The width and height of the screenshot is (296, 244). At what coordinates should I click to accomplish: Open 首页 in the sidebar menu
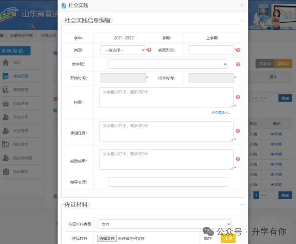[x=17, y=62]
